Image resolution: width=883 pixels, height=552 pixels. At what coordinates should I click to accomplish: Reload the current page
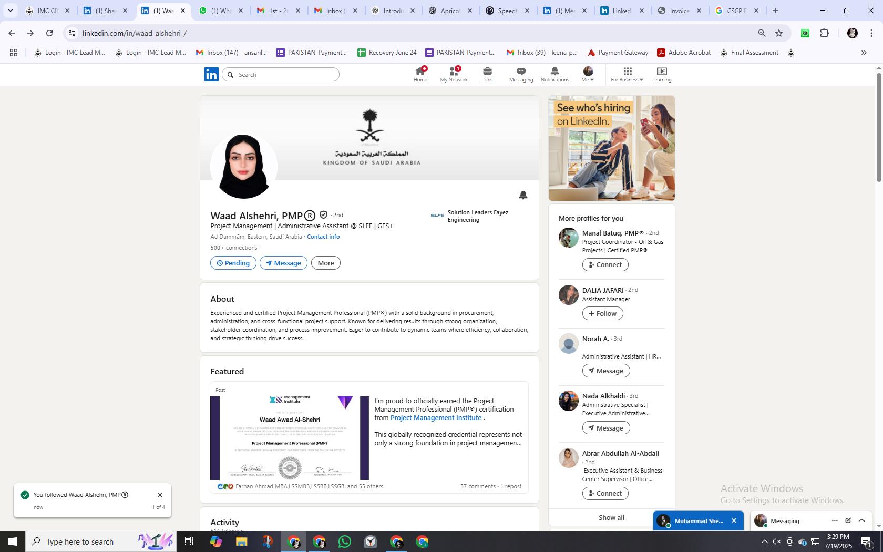(x=49, y=33)
